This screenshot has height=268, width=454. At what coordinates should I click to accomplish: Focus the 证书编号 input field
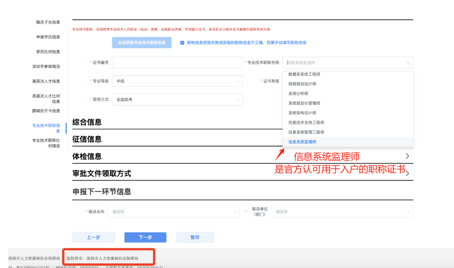[177, 63]
